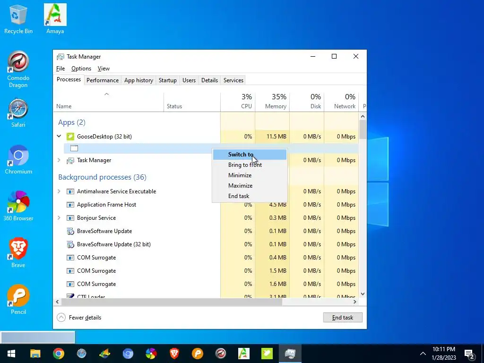Switch to the App history tab

coord(138,80)
